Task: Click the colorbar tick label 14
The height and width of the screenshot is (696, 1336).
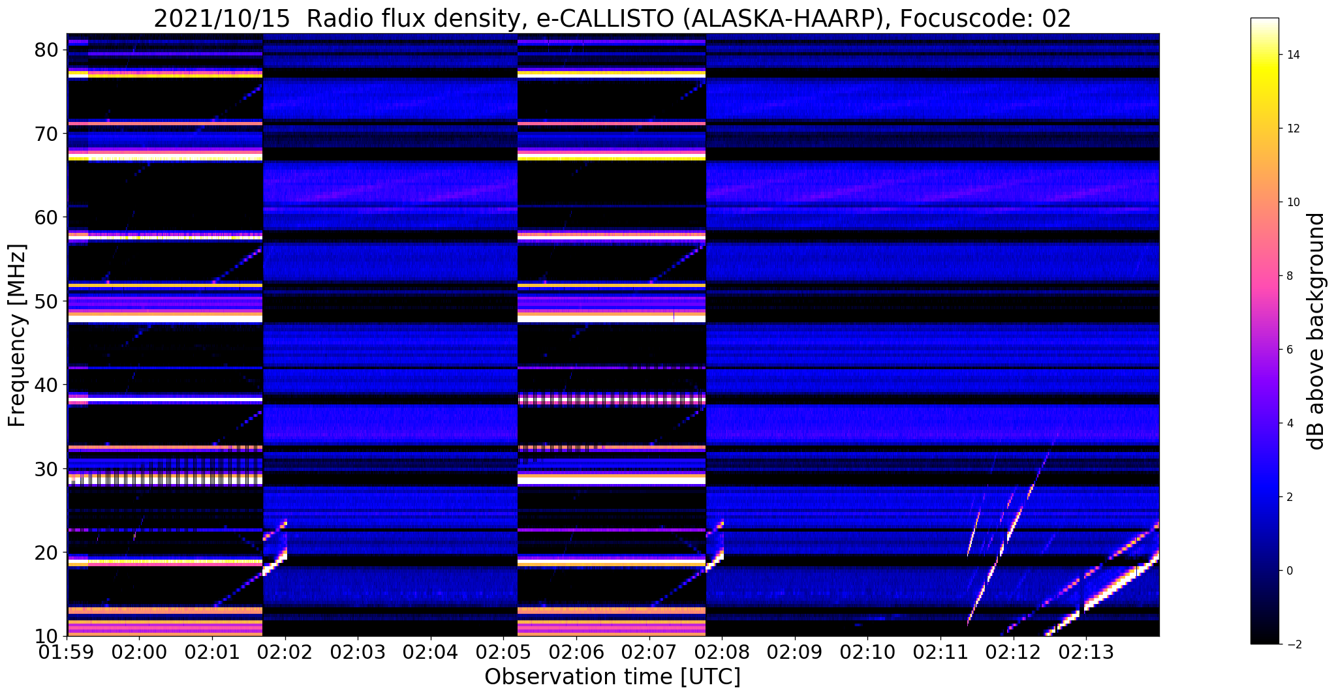Action: point(1292,55)
